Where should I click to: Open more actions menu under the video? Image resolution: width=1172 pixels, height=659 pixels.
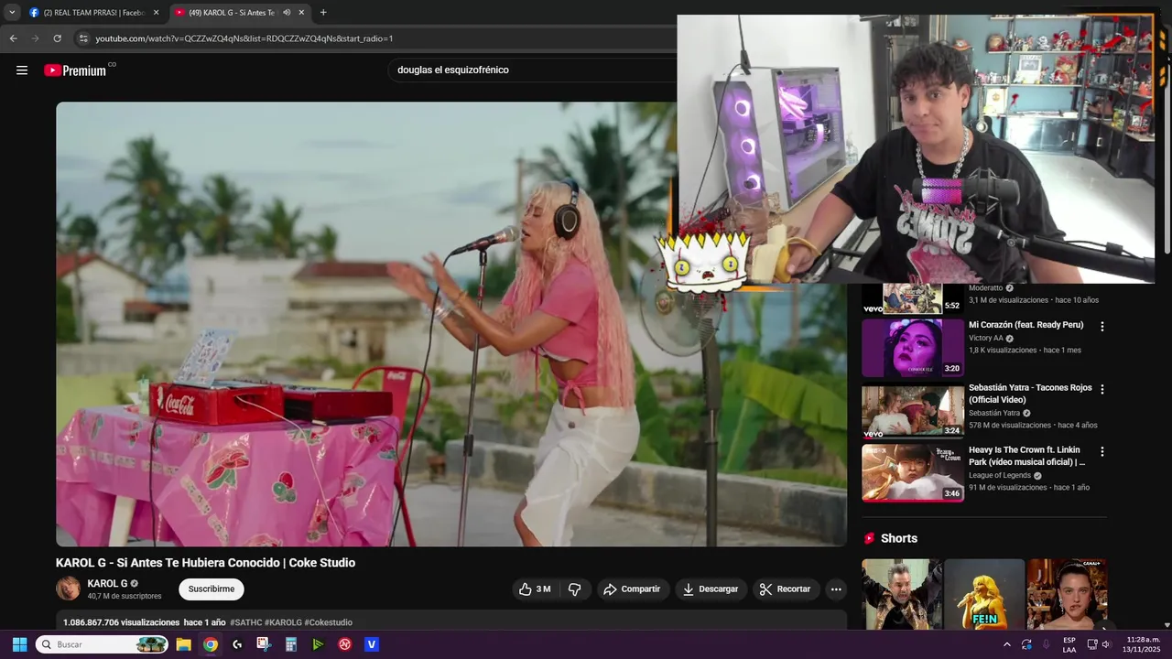tap(836, 589)
